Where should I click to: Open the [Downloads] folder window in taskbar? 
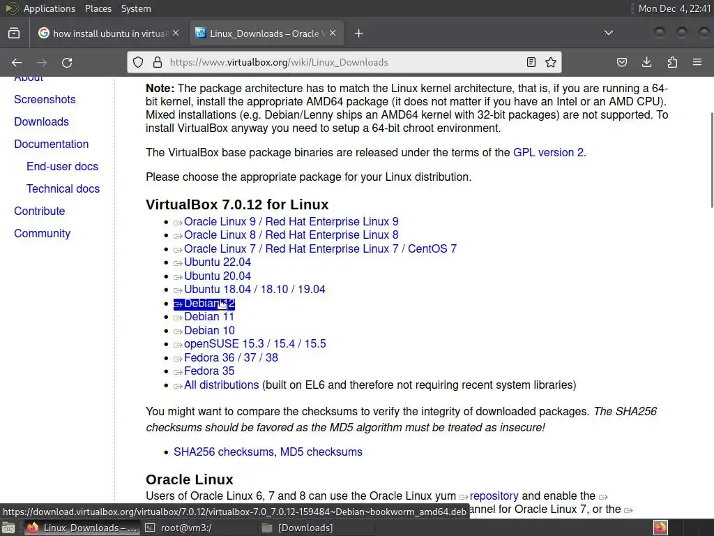[x=298, y=528]
